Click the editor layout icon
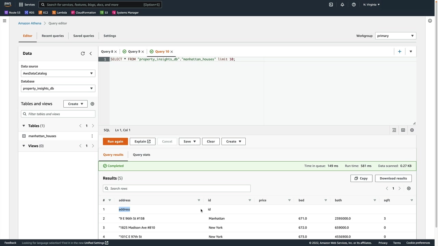 coord(403,130)
